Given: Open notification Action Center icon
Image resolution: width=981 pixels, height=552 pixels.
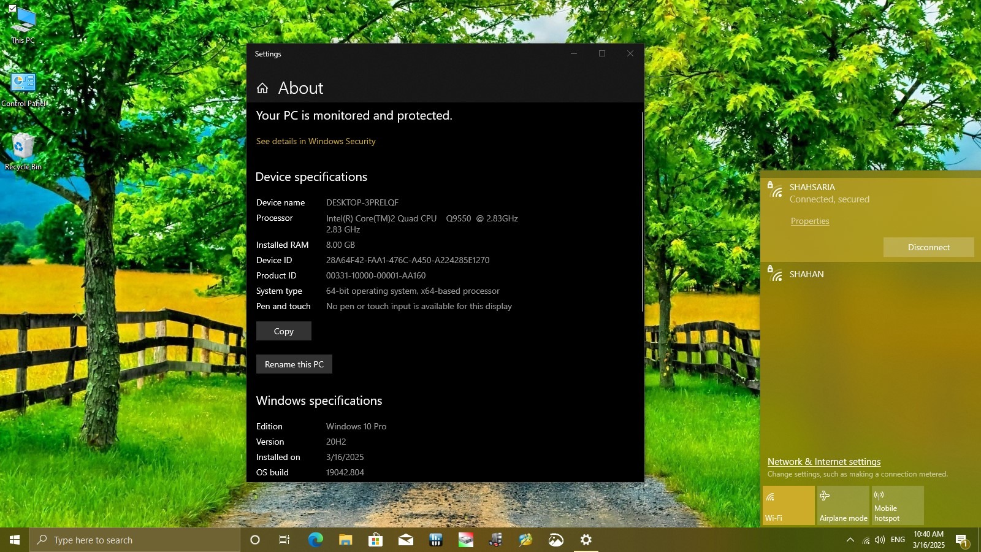Looking at the screenshot, I should click(x=961, y=540).
